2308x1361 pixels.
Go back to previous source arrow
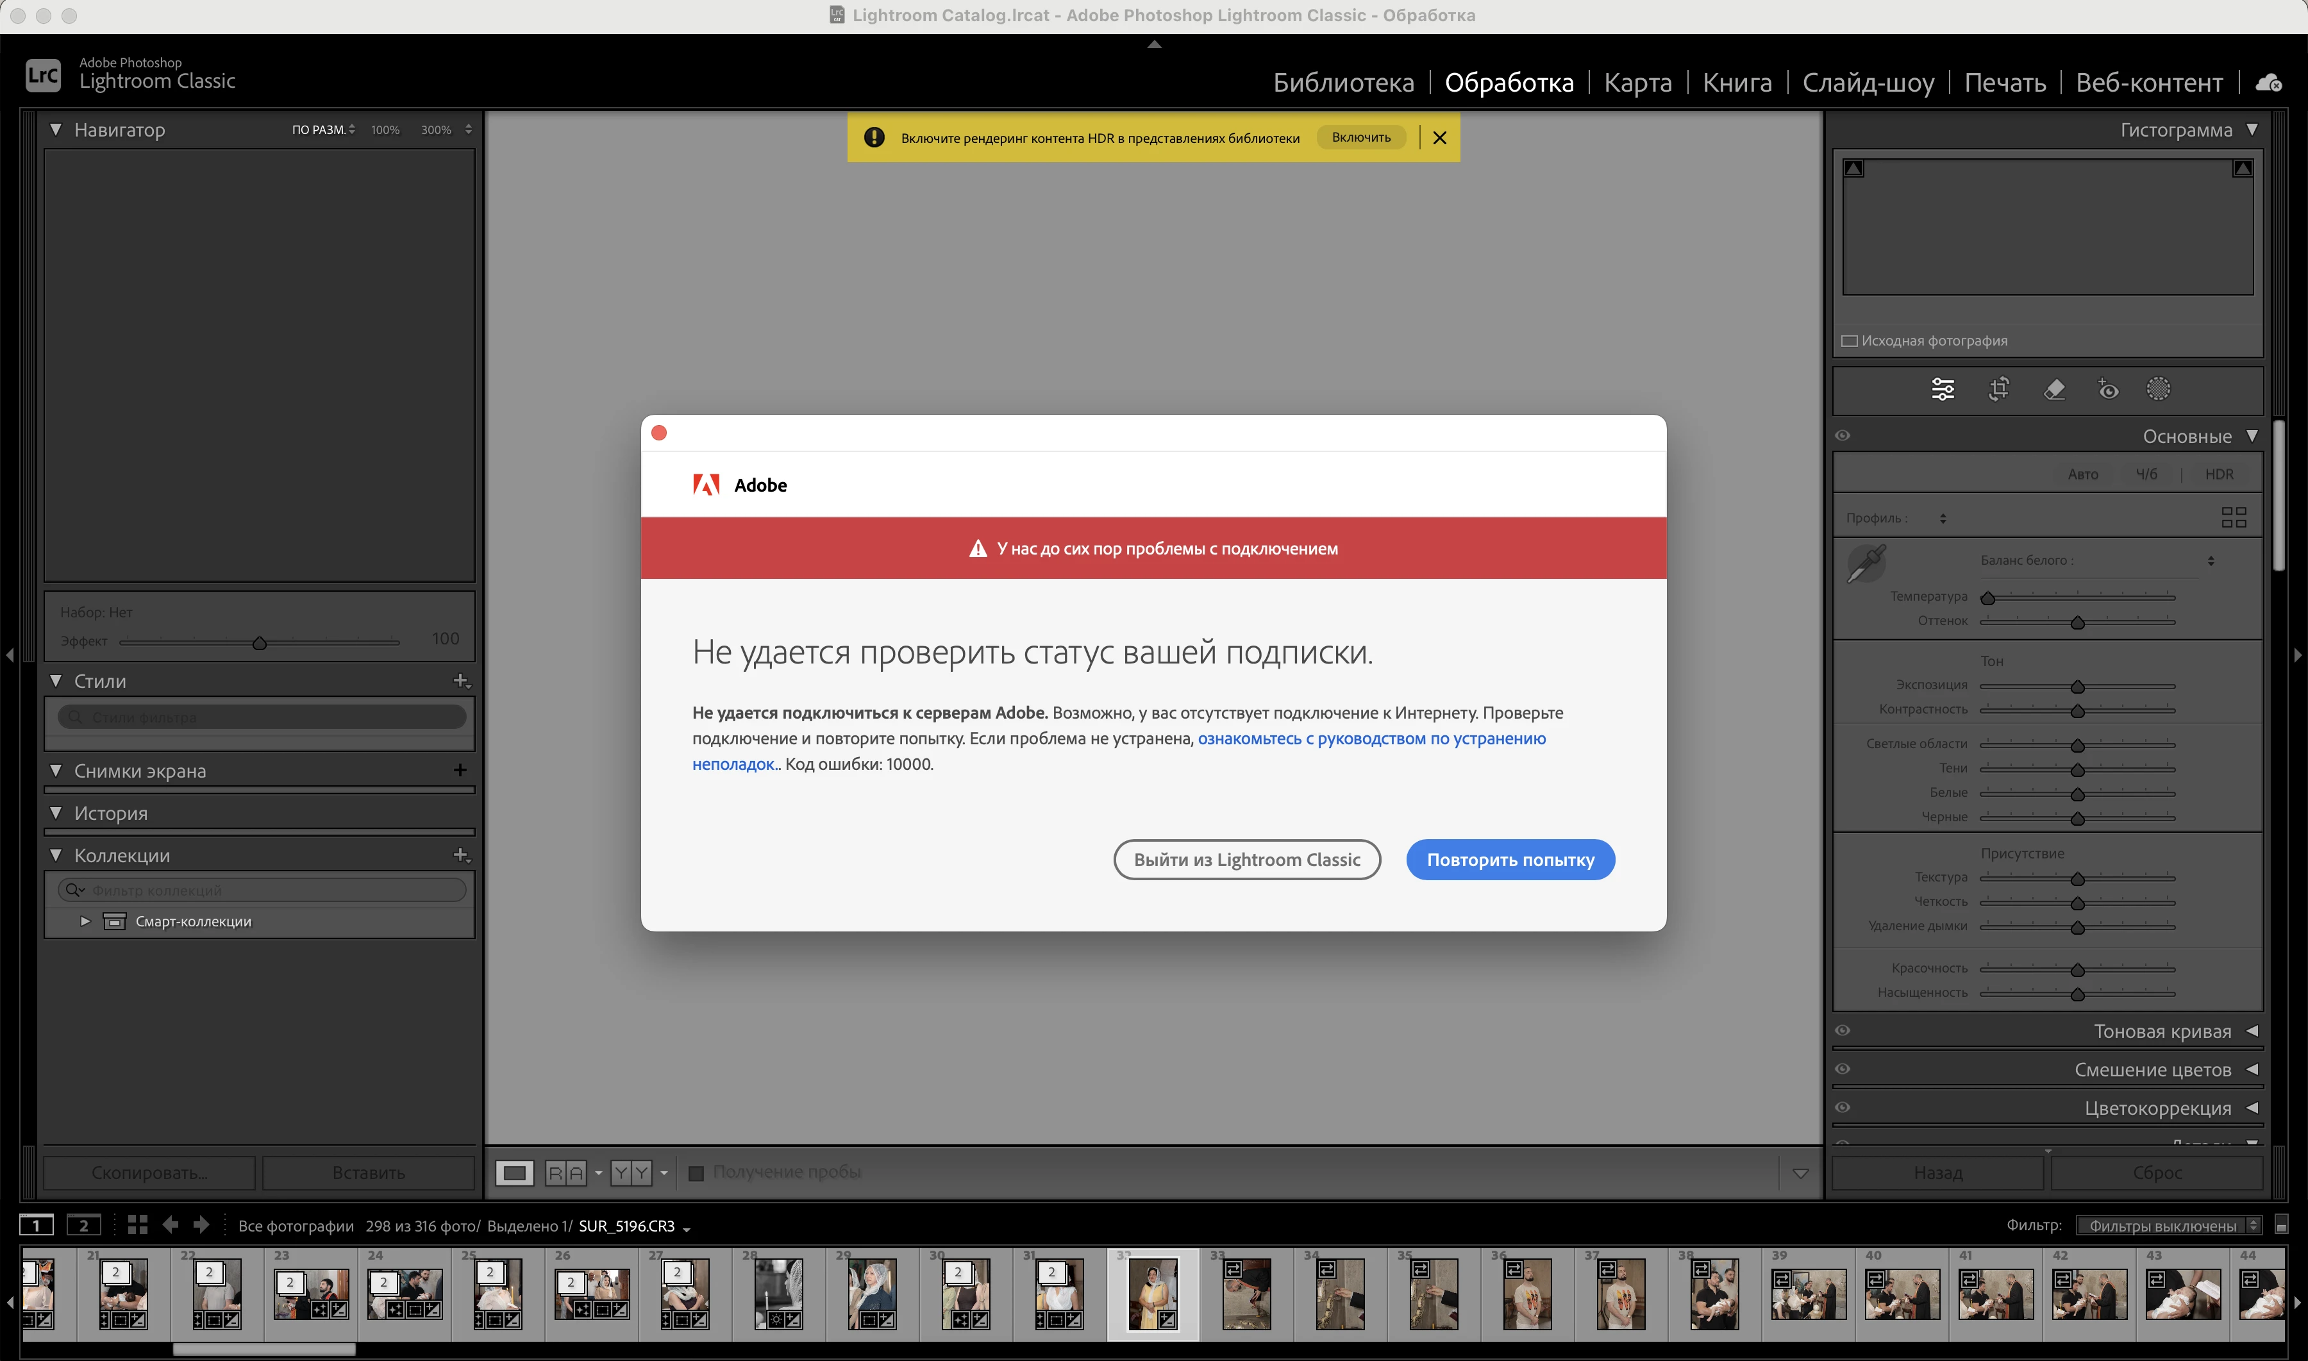point(170,1225)
